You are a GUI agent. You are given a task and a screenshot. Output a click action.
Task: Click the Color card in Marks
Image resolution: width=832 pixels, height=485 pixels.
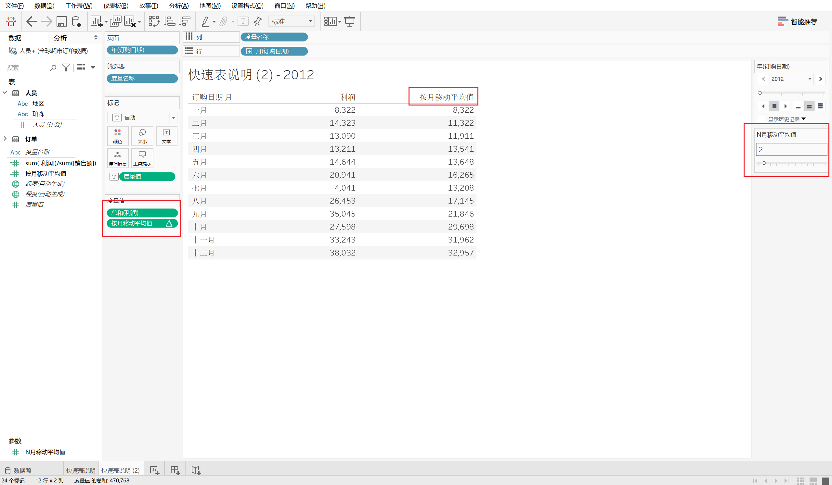click(x=118, y=136)
